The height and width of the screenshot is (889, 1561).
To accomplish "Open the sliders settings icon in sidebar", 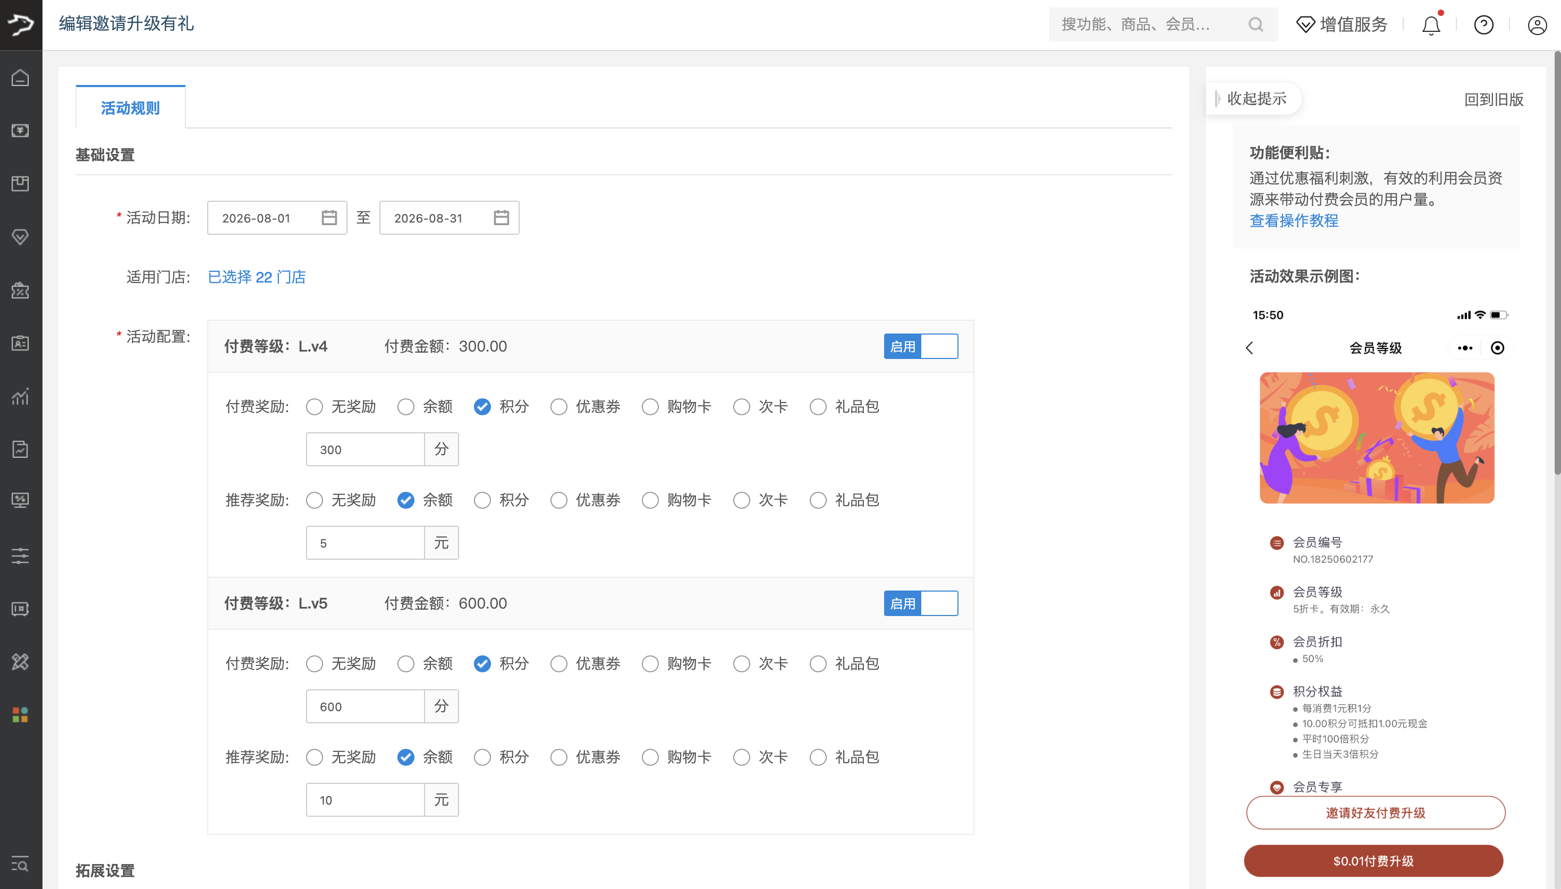I will point(20,555).
